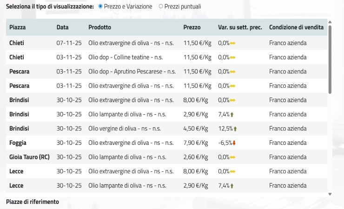Click yellow arrow in Colline teatine row
Image resolution: width=344 pixels, height=209 pixels.
pos(233,57)
